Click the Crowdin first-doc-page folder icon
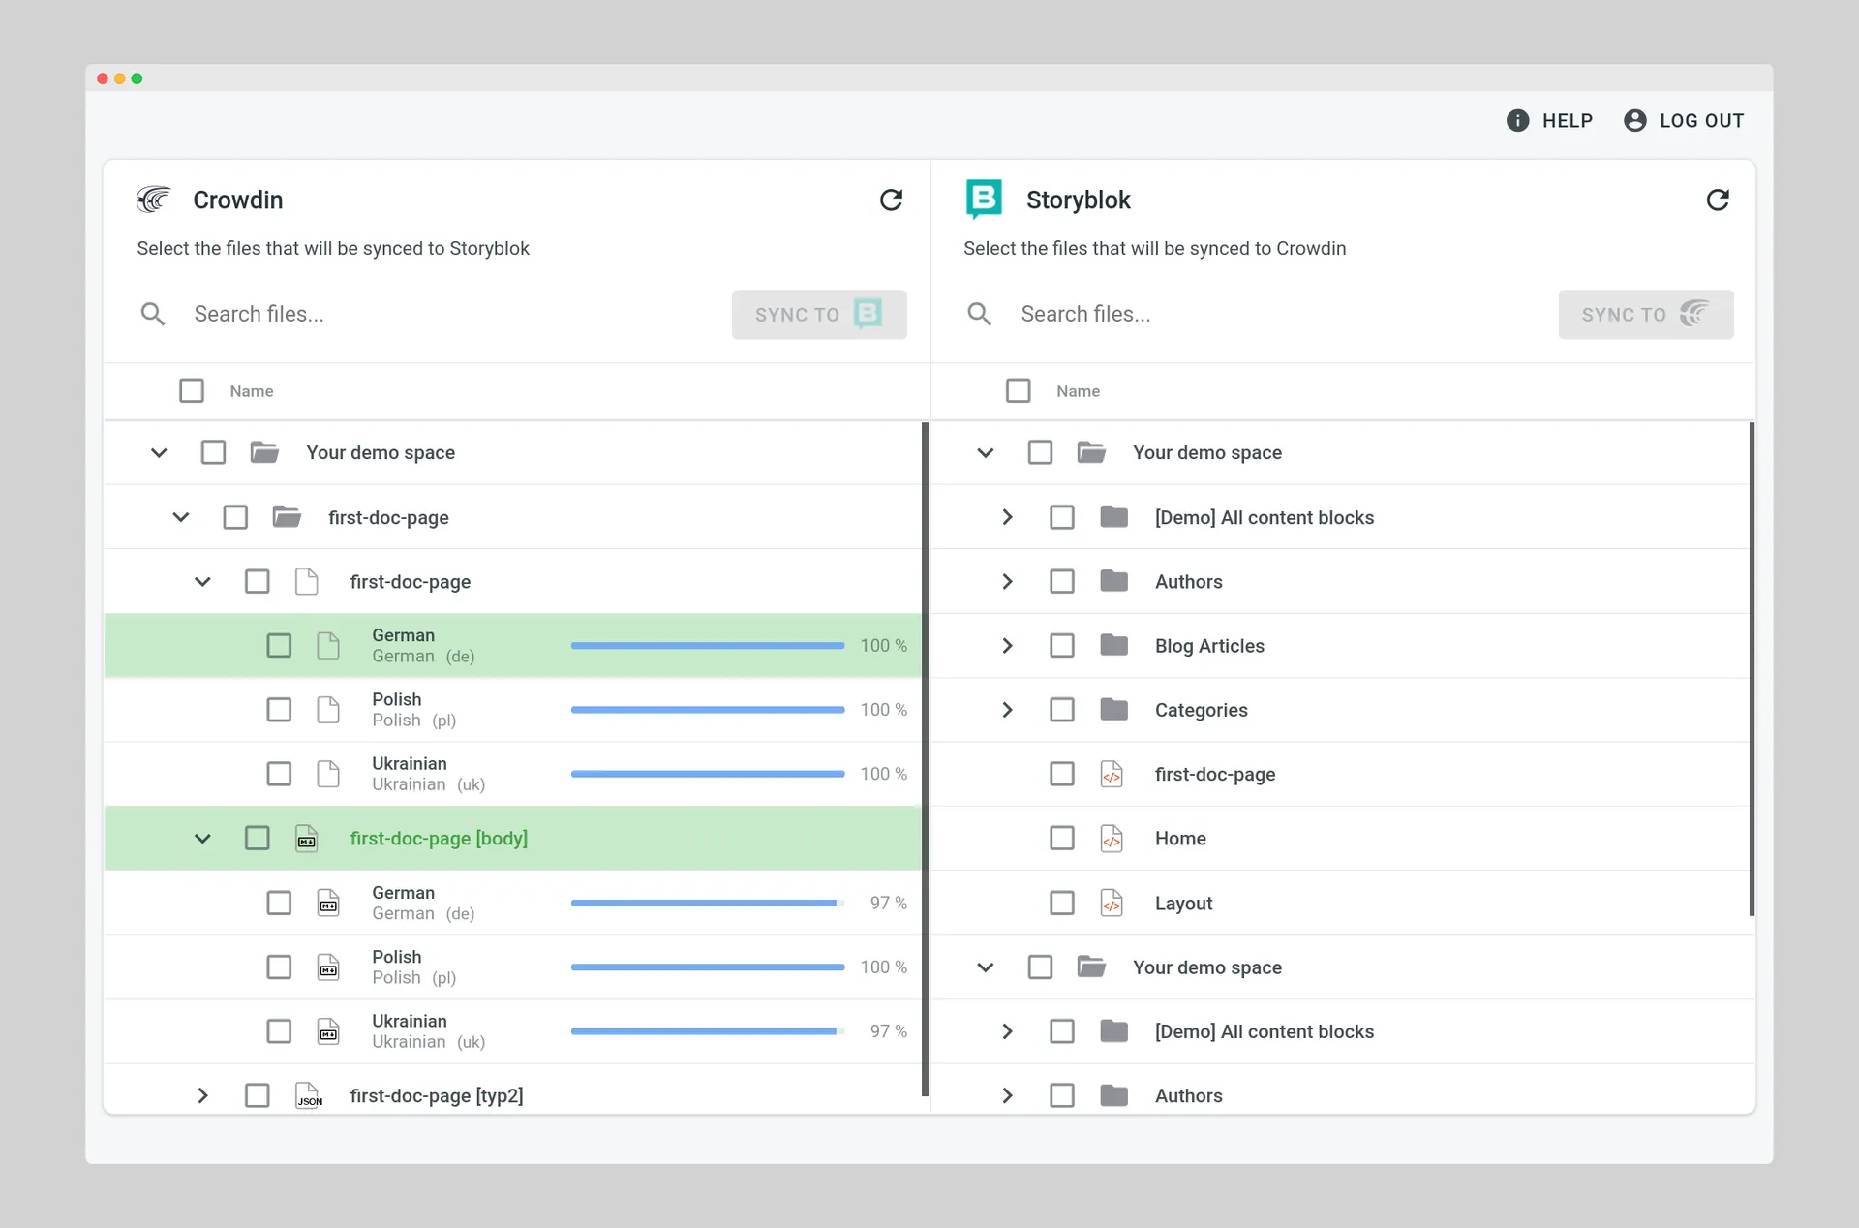 287,517
